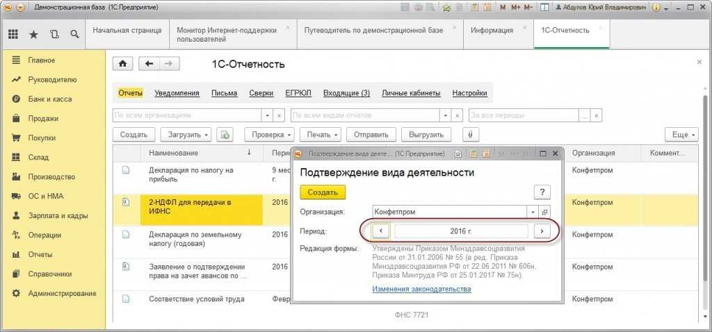This screenshot has height=332, width=712.
Task: Open the main 1C menu arrow in the title bar
Action: click(19, 8)
